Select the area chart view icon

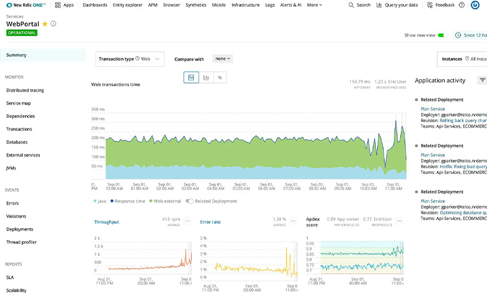(x=191, y=77)
